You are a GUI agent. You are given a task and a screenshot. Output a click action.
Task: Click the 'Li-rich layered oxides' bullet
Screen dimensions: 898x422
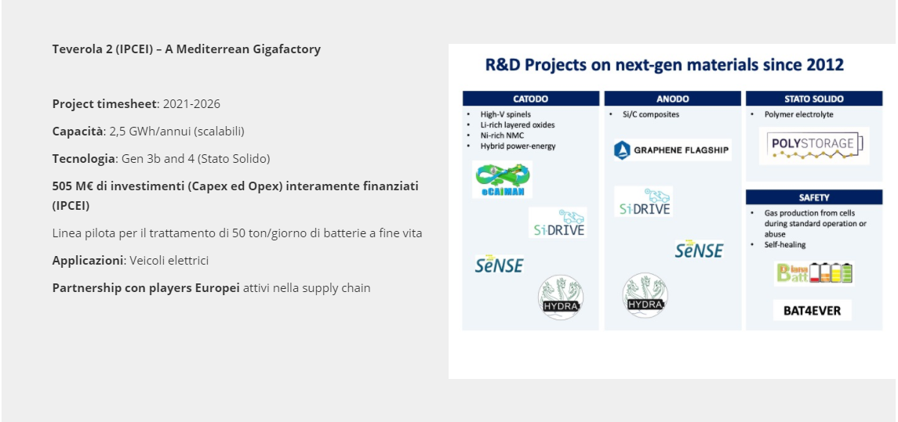tap(517, 124)
